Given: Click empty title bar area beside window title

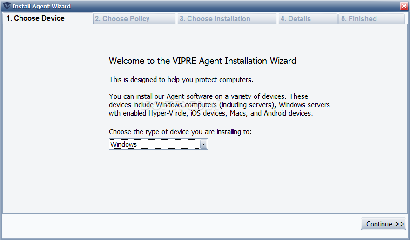Looking at the screenshot, I should tap(233, 7).
